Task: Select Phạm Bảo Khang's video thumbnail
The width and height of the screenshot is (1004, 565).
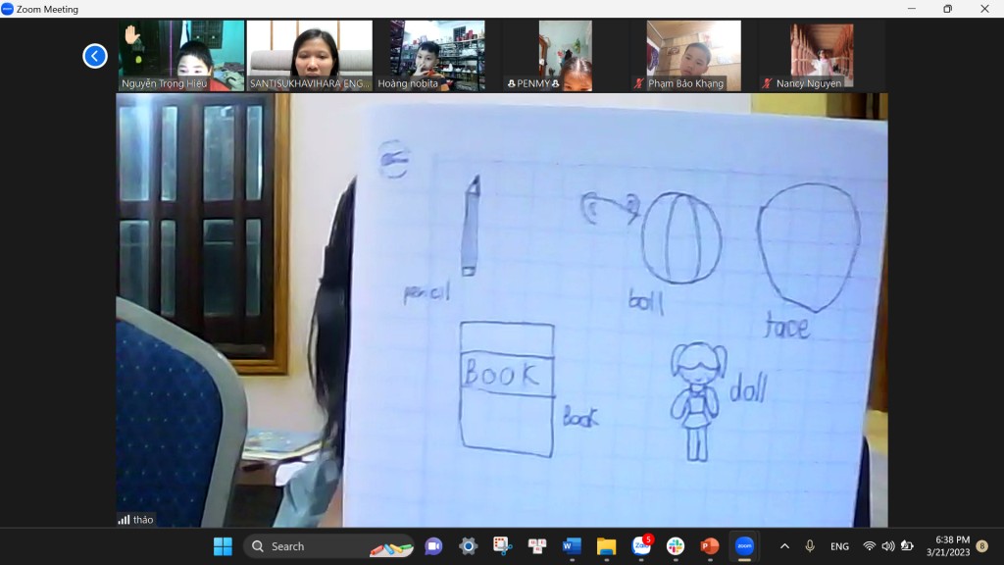Action: click(693, 55)
